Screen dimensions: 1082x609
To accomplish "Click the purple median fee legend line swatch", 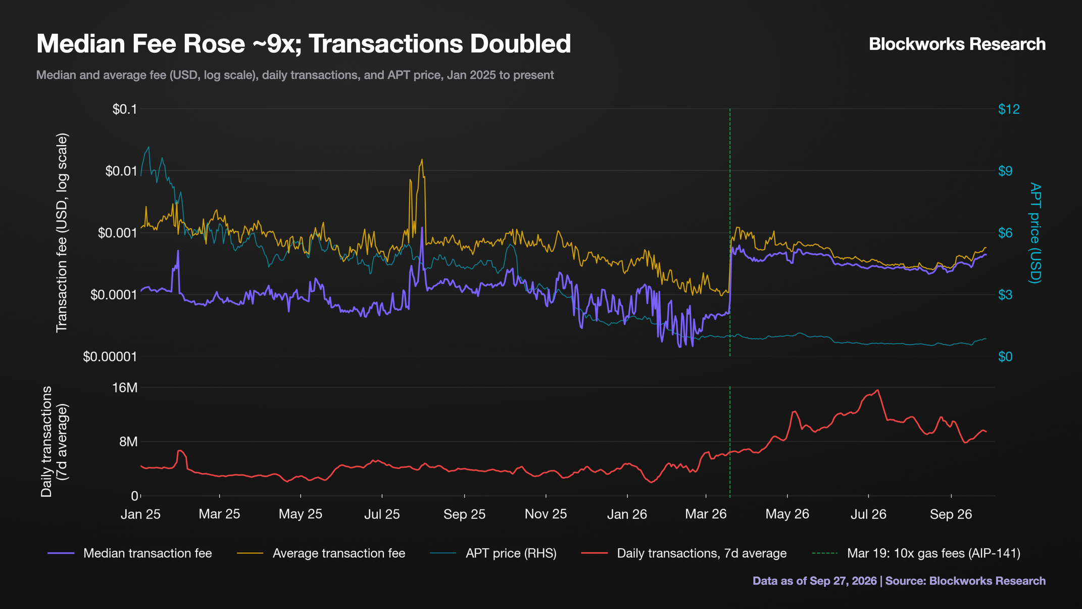I will [61, 553].
